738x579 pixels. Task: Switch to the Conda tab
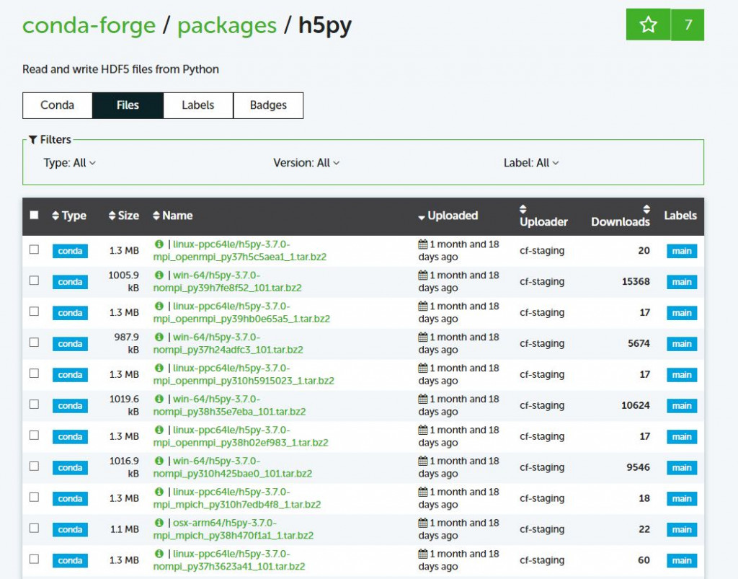58,105
